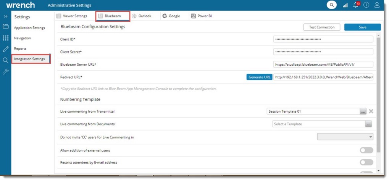Browse templates for Live commenting from Transmittal
This screenshot has width=389, height=181.
363,112
